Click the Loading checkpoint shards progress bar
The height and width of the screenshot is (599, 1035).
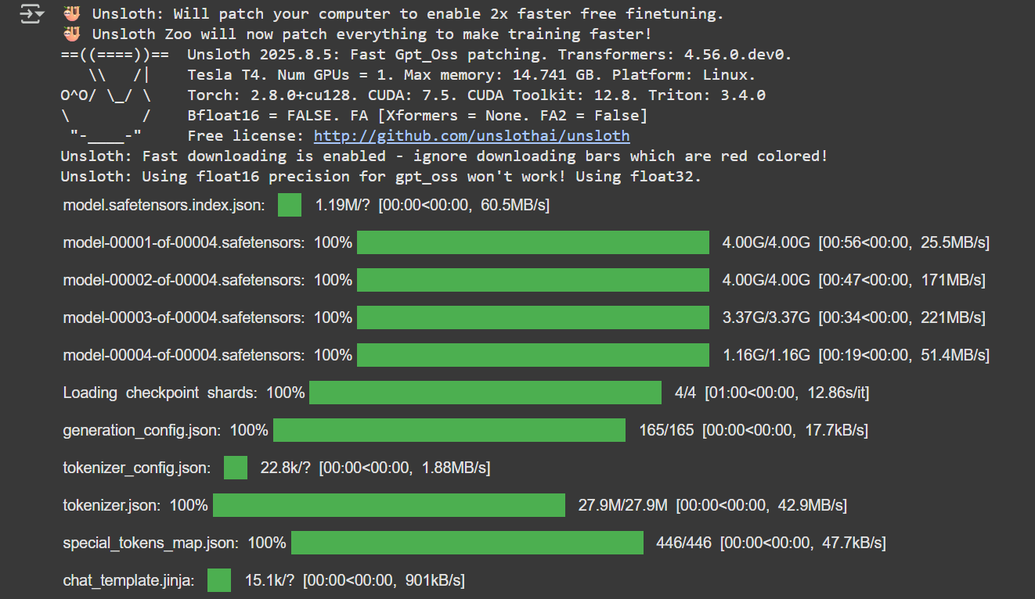tap(485, 393)
